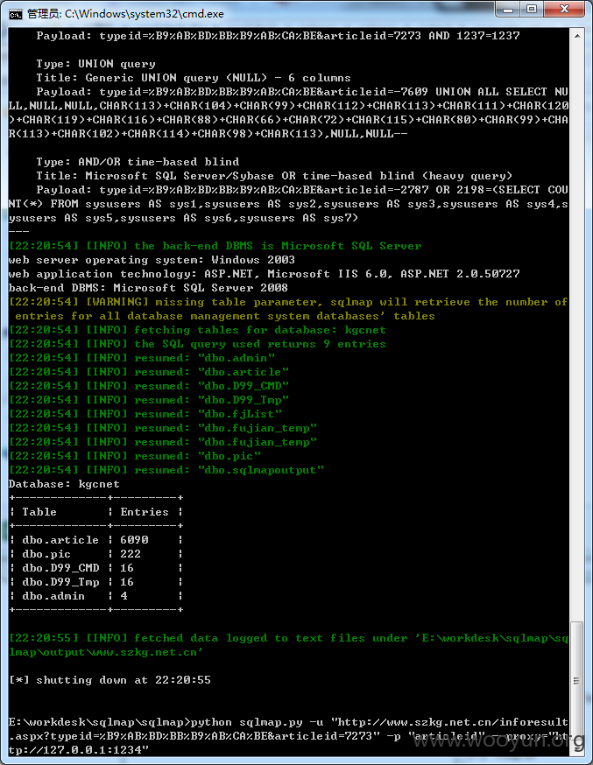This screenshot has height=765, width=593.
Task: Click the "Entries" column header
Action: tap(145, 512)
